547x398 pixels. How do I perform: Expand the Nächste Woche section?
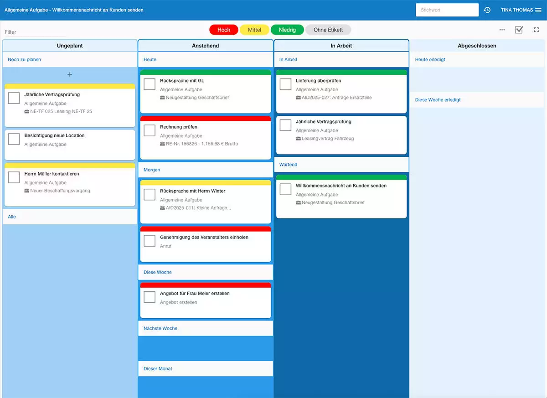(160, 328)
